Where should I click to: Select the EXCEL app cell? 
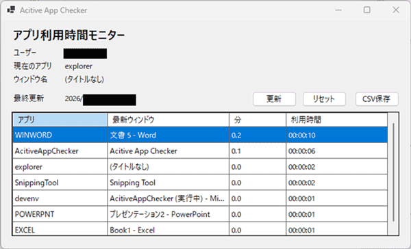point(60,229)
